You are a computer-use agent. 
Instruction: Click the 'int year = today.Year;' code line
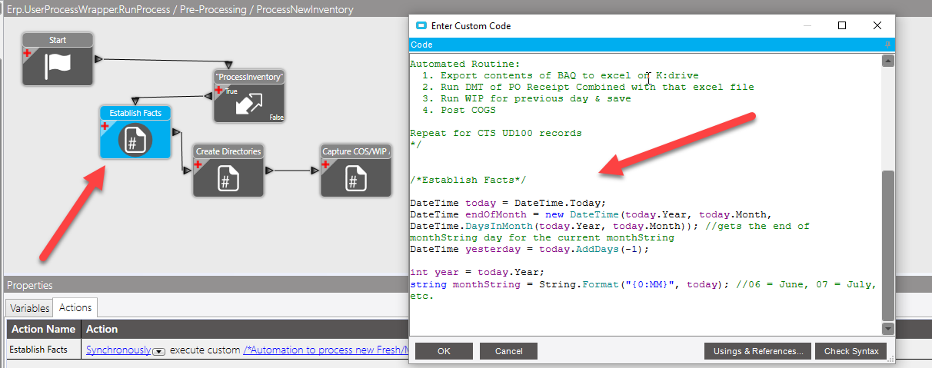click(478, 272)
